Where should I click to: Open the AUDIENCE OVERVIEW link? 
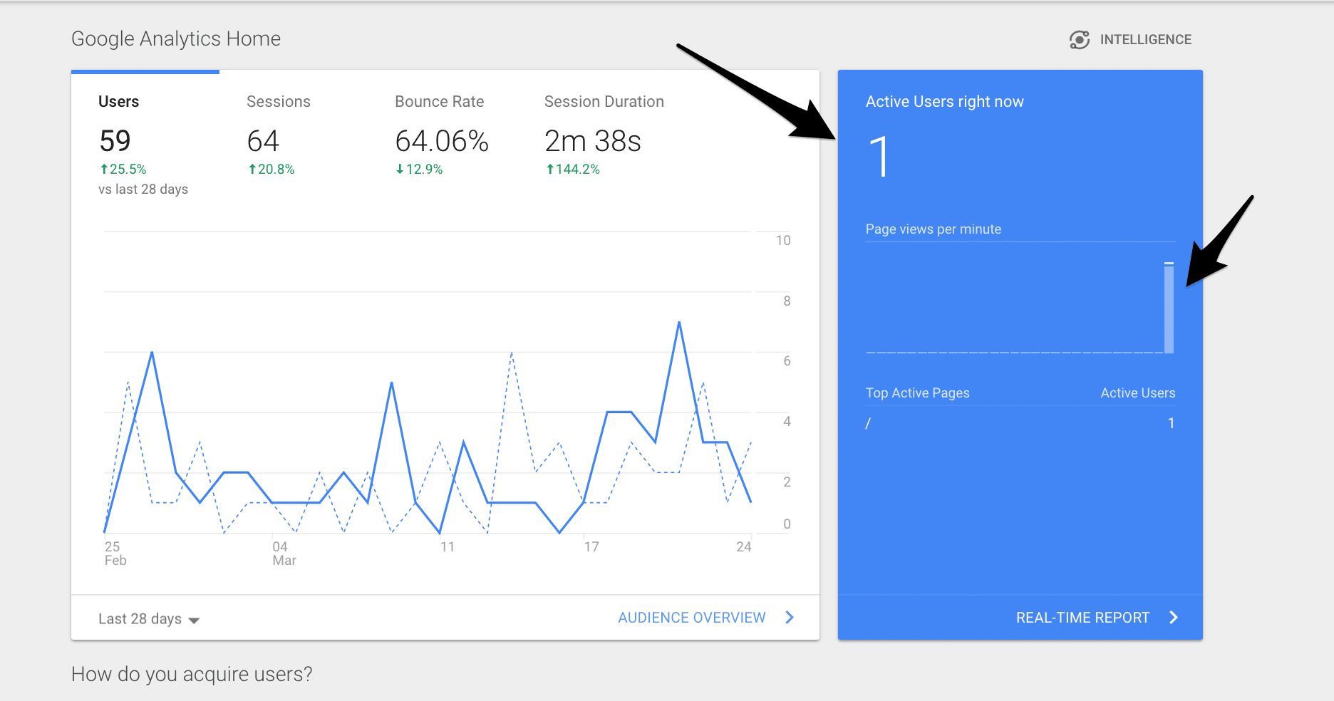click(692, 618)
